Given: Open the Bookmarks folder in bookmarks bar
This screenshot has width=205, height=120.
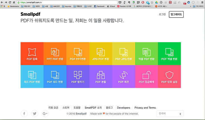Looking at the screenshot, I should (13, 6).
